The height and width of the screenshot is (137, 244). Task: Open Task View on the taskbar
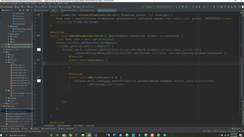[x=58, y=135]
